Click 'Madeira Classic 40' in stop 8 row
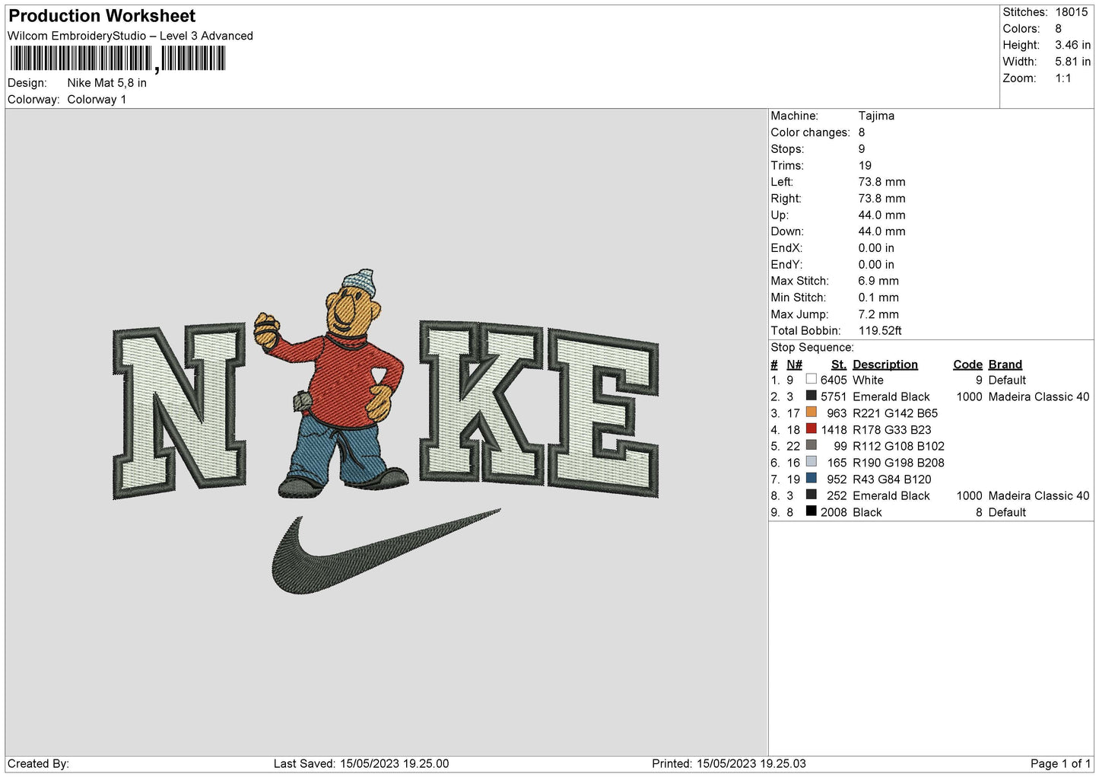1099x777 pixels. tap(1039, 495)
